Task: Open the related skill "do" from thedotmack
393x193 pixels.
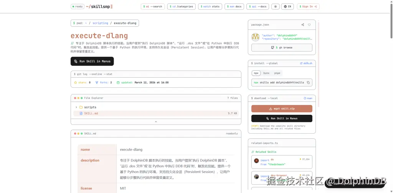Action: (282, 162)
